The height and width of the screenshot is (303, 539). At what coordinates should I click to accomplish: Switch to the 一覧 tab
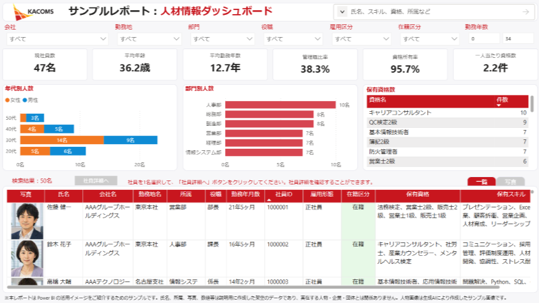(481, 182)
